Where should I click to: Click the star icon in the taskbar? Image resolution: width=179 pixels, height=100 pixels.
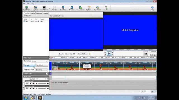[40, 98]
